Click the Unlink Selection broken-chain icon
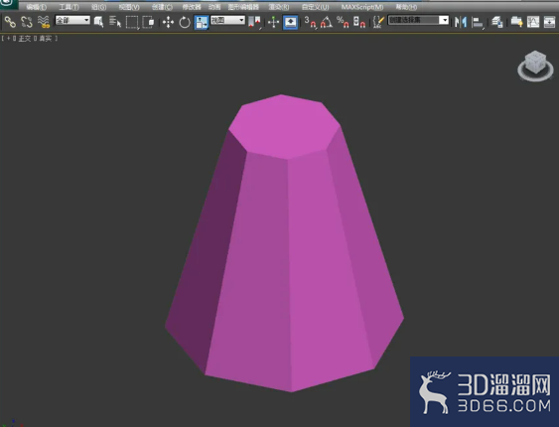559x427 pixels. point(27,22)
